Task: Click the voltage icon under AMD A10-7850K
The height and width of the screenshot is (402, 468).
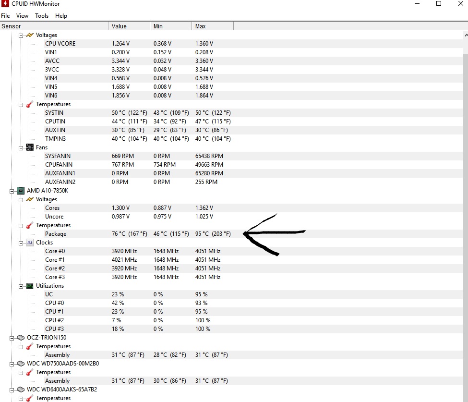Action: click(30, 199)
